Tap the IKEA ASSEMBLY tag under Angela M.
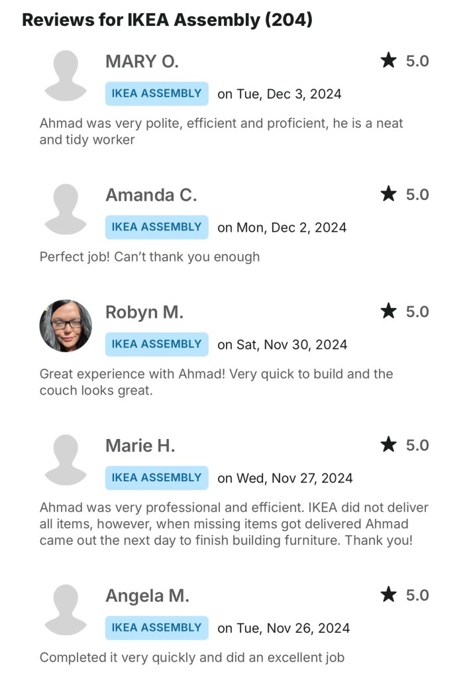Image resolution: width=469 pixels, height=678 pixels. click(x=156, y=628)
